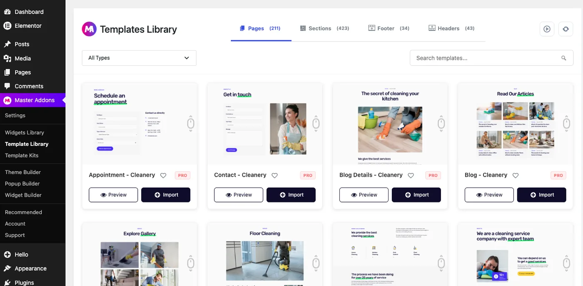Switch to the Headers tab
Viewport: 583px width, 286px height.
(451, 28)
